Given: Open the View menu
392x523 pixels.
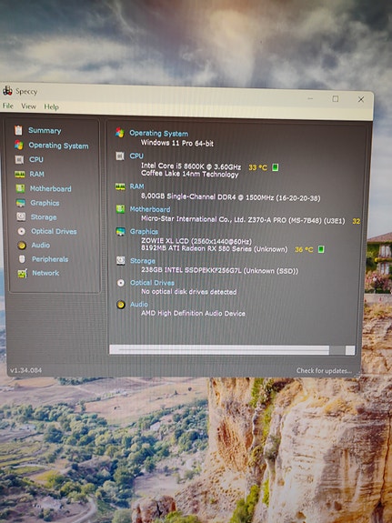Looking at the screenshot, I should [28, 106].
